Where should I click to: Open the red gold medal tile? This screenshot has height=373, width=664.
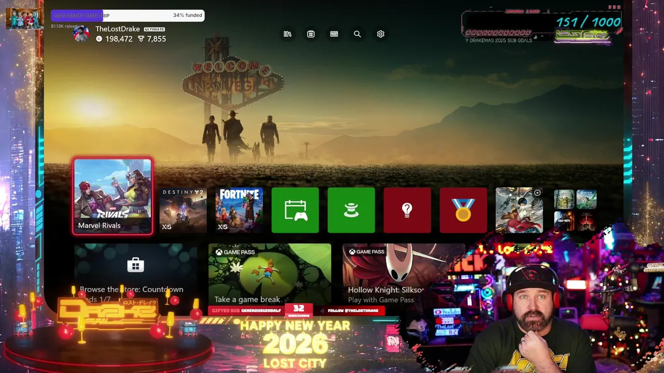pyautogui.click(x=463, y=210)
